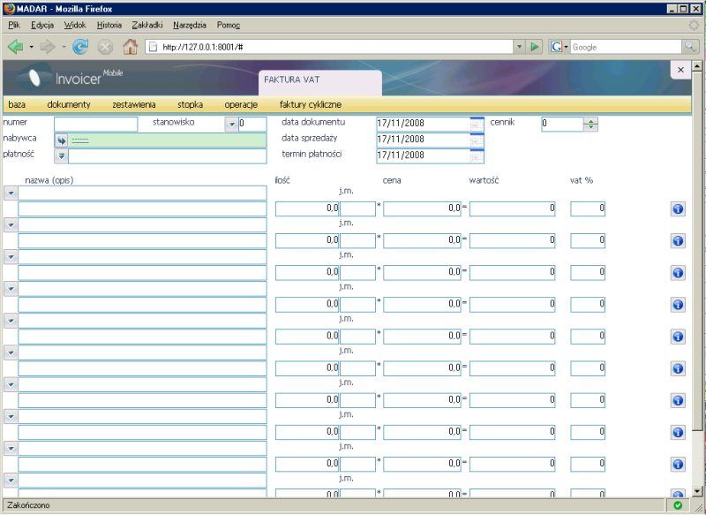Click the Google search engine icon
706x515 pixels.
click(557, 47)
